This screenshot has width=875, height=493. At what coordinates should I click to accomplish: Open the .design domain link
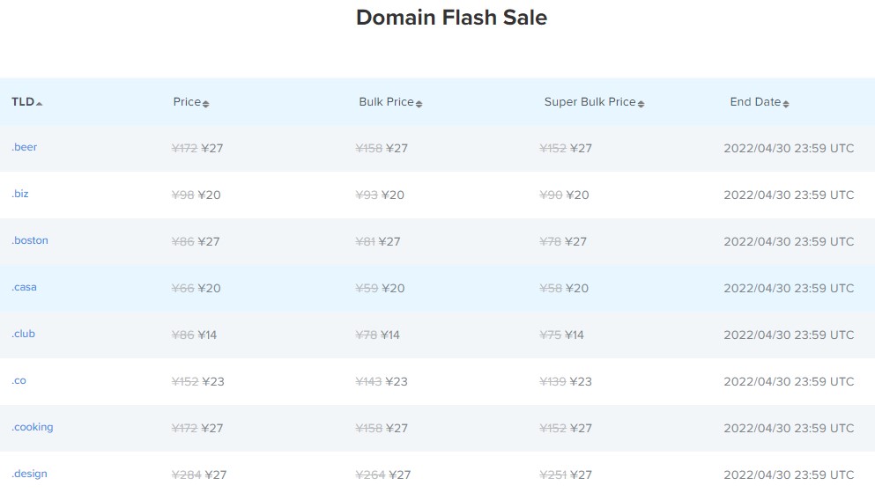30,474
